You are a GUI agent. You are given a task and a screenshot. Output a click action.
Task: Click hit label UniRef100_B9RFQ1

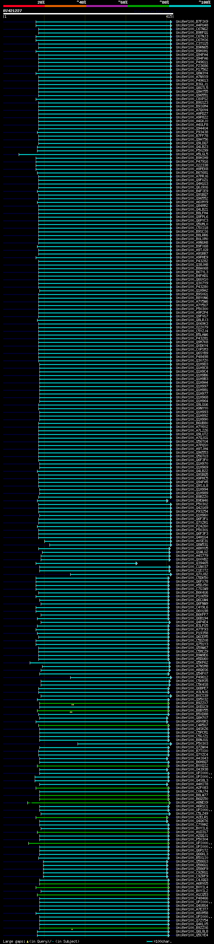click(x=192, y=32)
